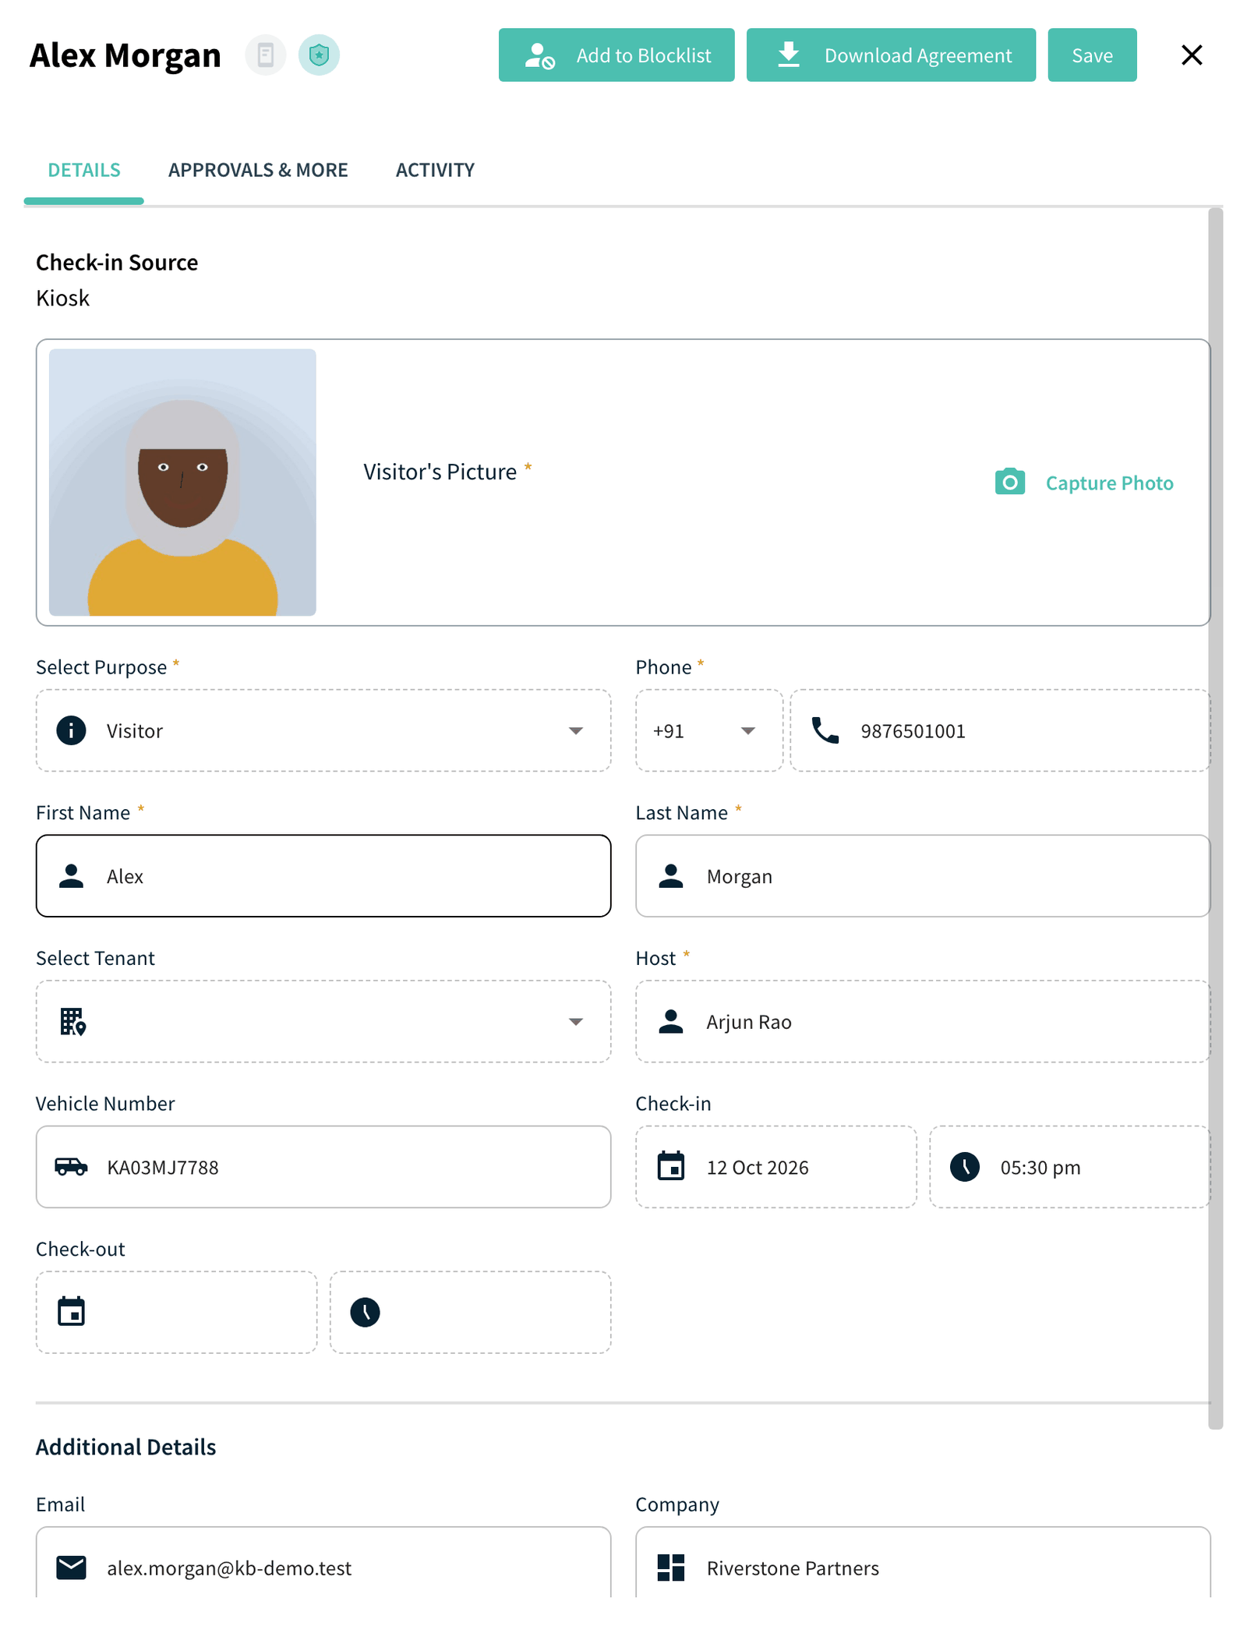Focus the Last Name field with Morgan
The width and height of the screenshot is (1247, 1633).
tap(923, 875)
